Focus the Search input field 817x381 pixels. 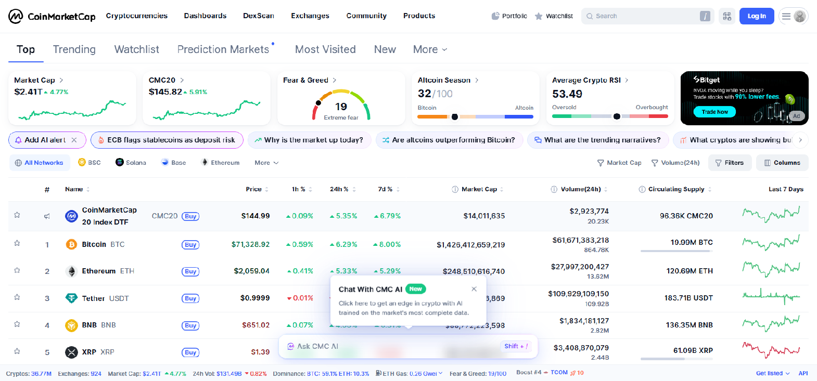(x=648, y=16)
